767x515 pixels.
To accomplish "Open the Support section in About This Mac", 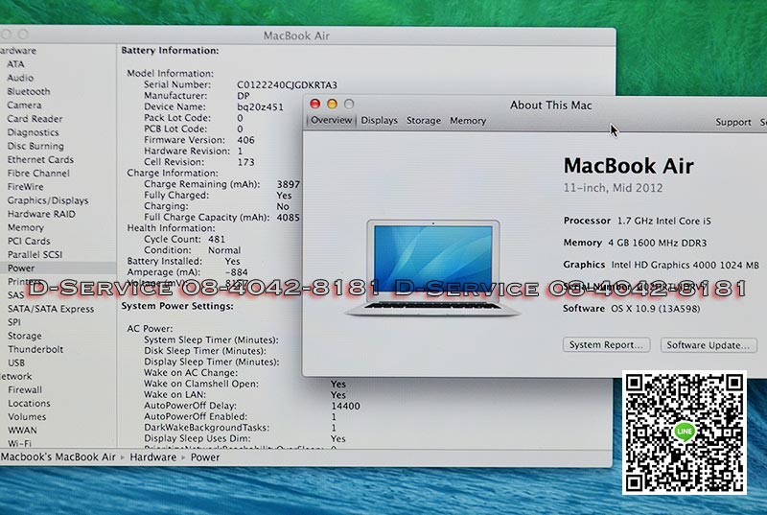I will pos(732,122).
